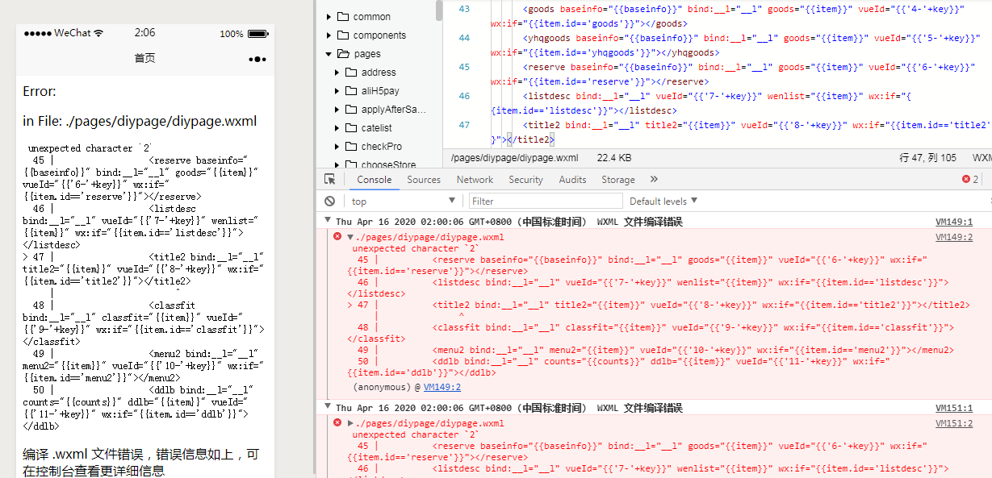
Task: Switch to the Security tab
Action: (525, 179)
